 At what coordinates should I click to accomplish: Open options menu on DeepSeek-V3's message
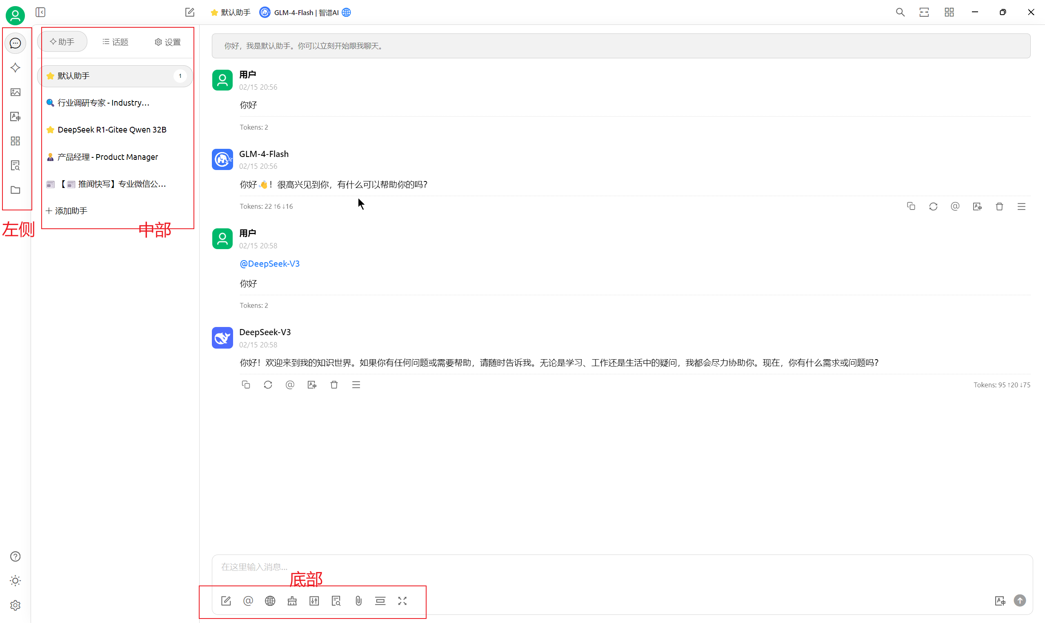356,384
